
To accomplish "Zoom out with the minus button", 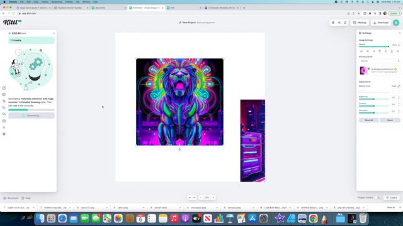I will (x=200, y=198).
